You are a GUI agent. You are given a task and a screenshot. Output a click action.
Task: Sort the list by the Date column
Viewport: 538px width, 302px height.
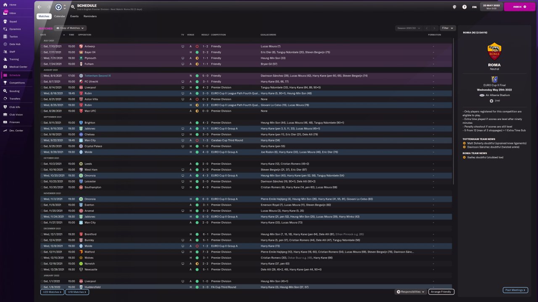(x=43, y=34)
